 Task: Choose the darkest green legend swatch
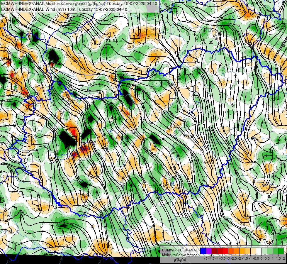[281, 251]
